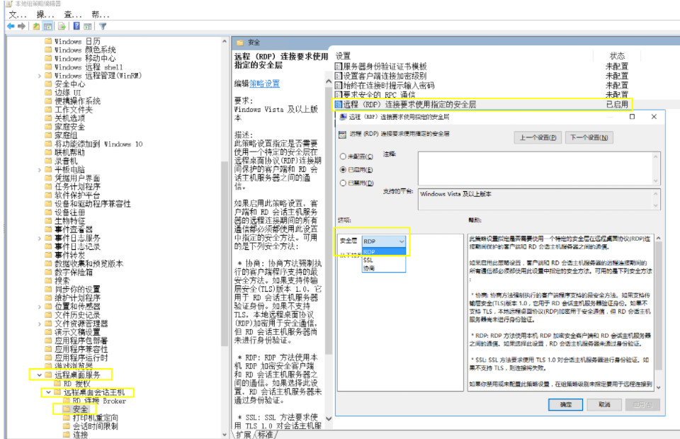680x439 pixels.
Task: Open the 操... (Action) menu
Action: pyautogui.click(x=45, y=14)
